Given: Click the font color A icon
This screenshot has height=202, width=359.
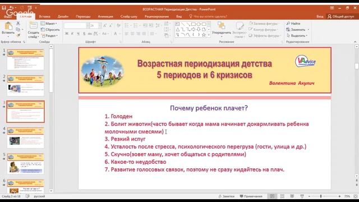Looking at the screenshot, I should pos(116,34).
